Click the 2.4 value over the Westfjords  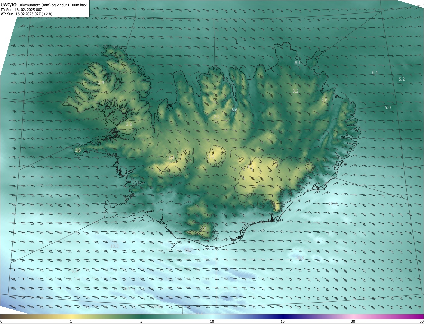[101, 82]
